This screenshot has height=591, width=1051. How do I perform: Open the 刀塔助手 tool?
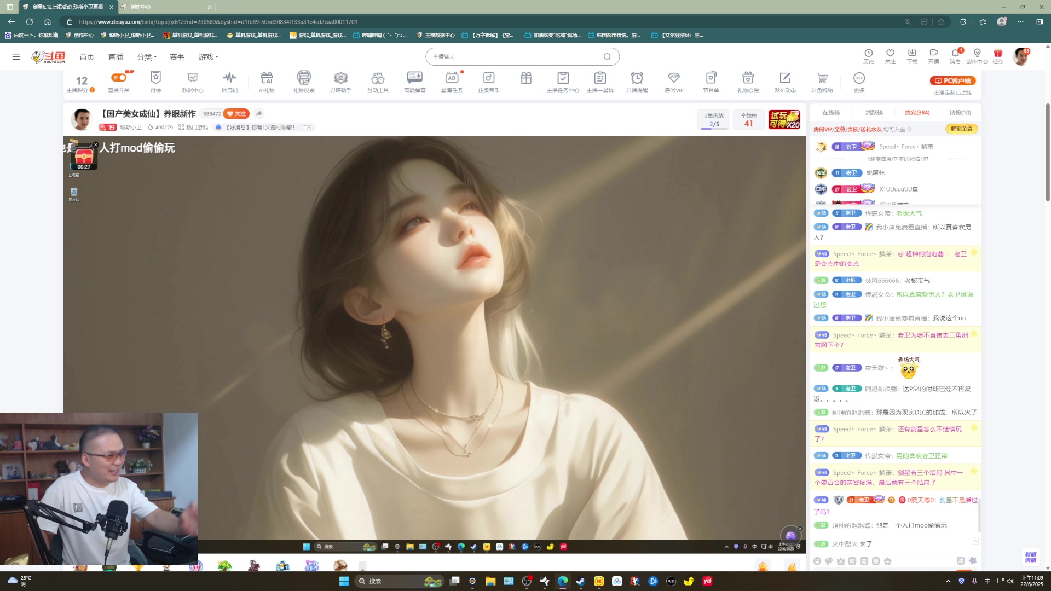point(340,82)
